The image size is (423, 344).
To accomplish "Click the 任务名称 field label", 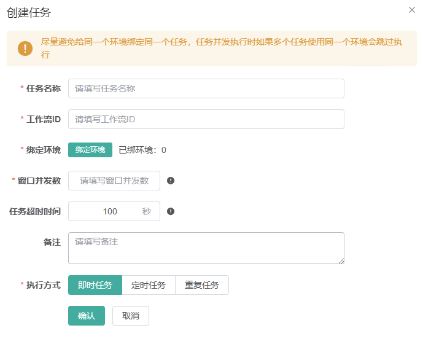I will coord(43,88).
